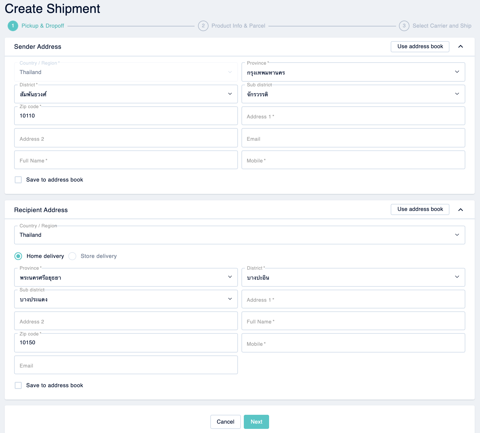Focus recipient Full Name field
Viewport: 480px width, 433px height.
[x=353, y=321]
